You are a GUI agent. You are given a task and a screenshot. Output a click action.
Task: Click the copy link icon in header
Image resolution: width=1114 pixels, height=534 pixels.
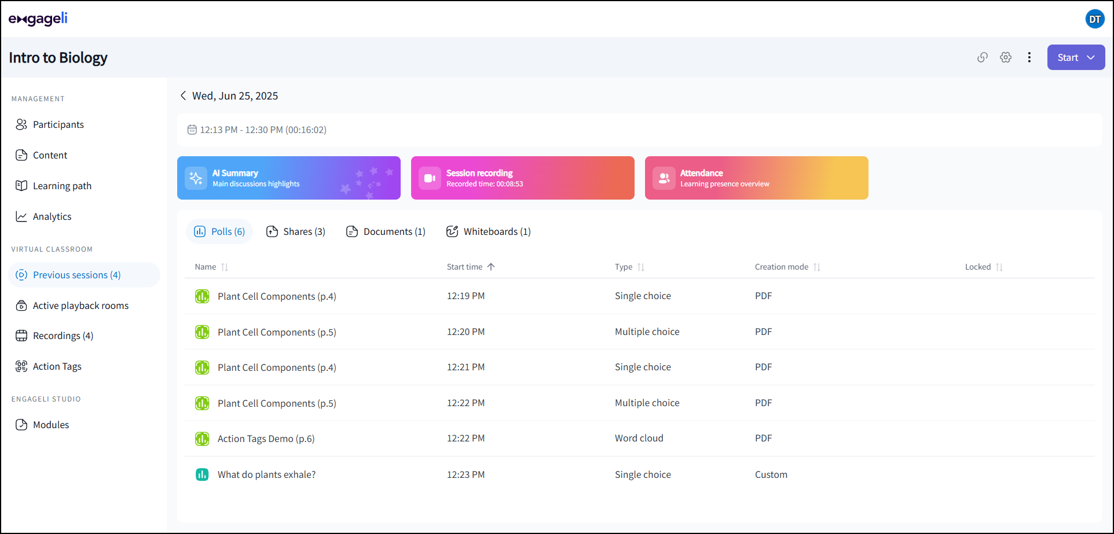coord(982,57)
